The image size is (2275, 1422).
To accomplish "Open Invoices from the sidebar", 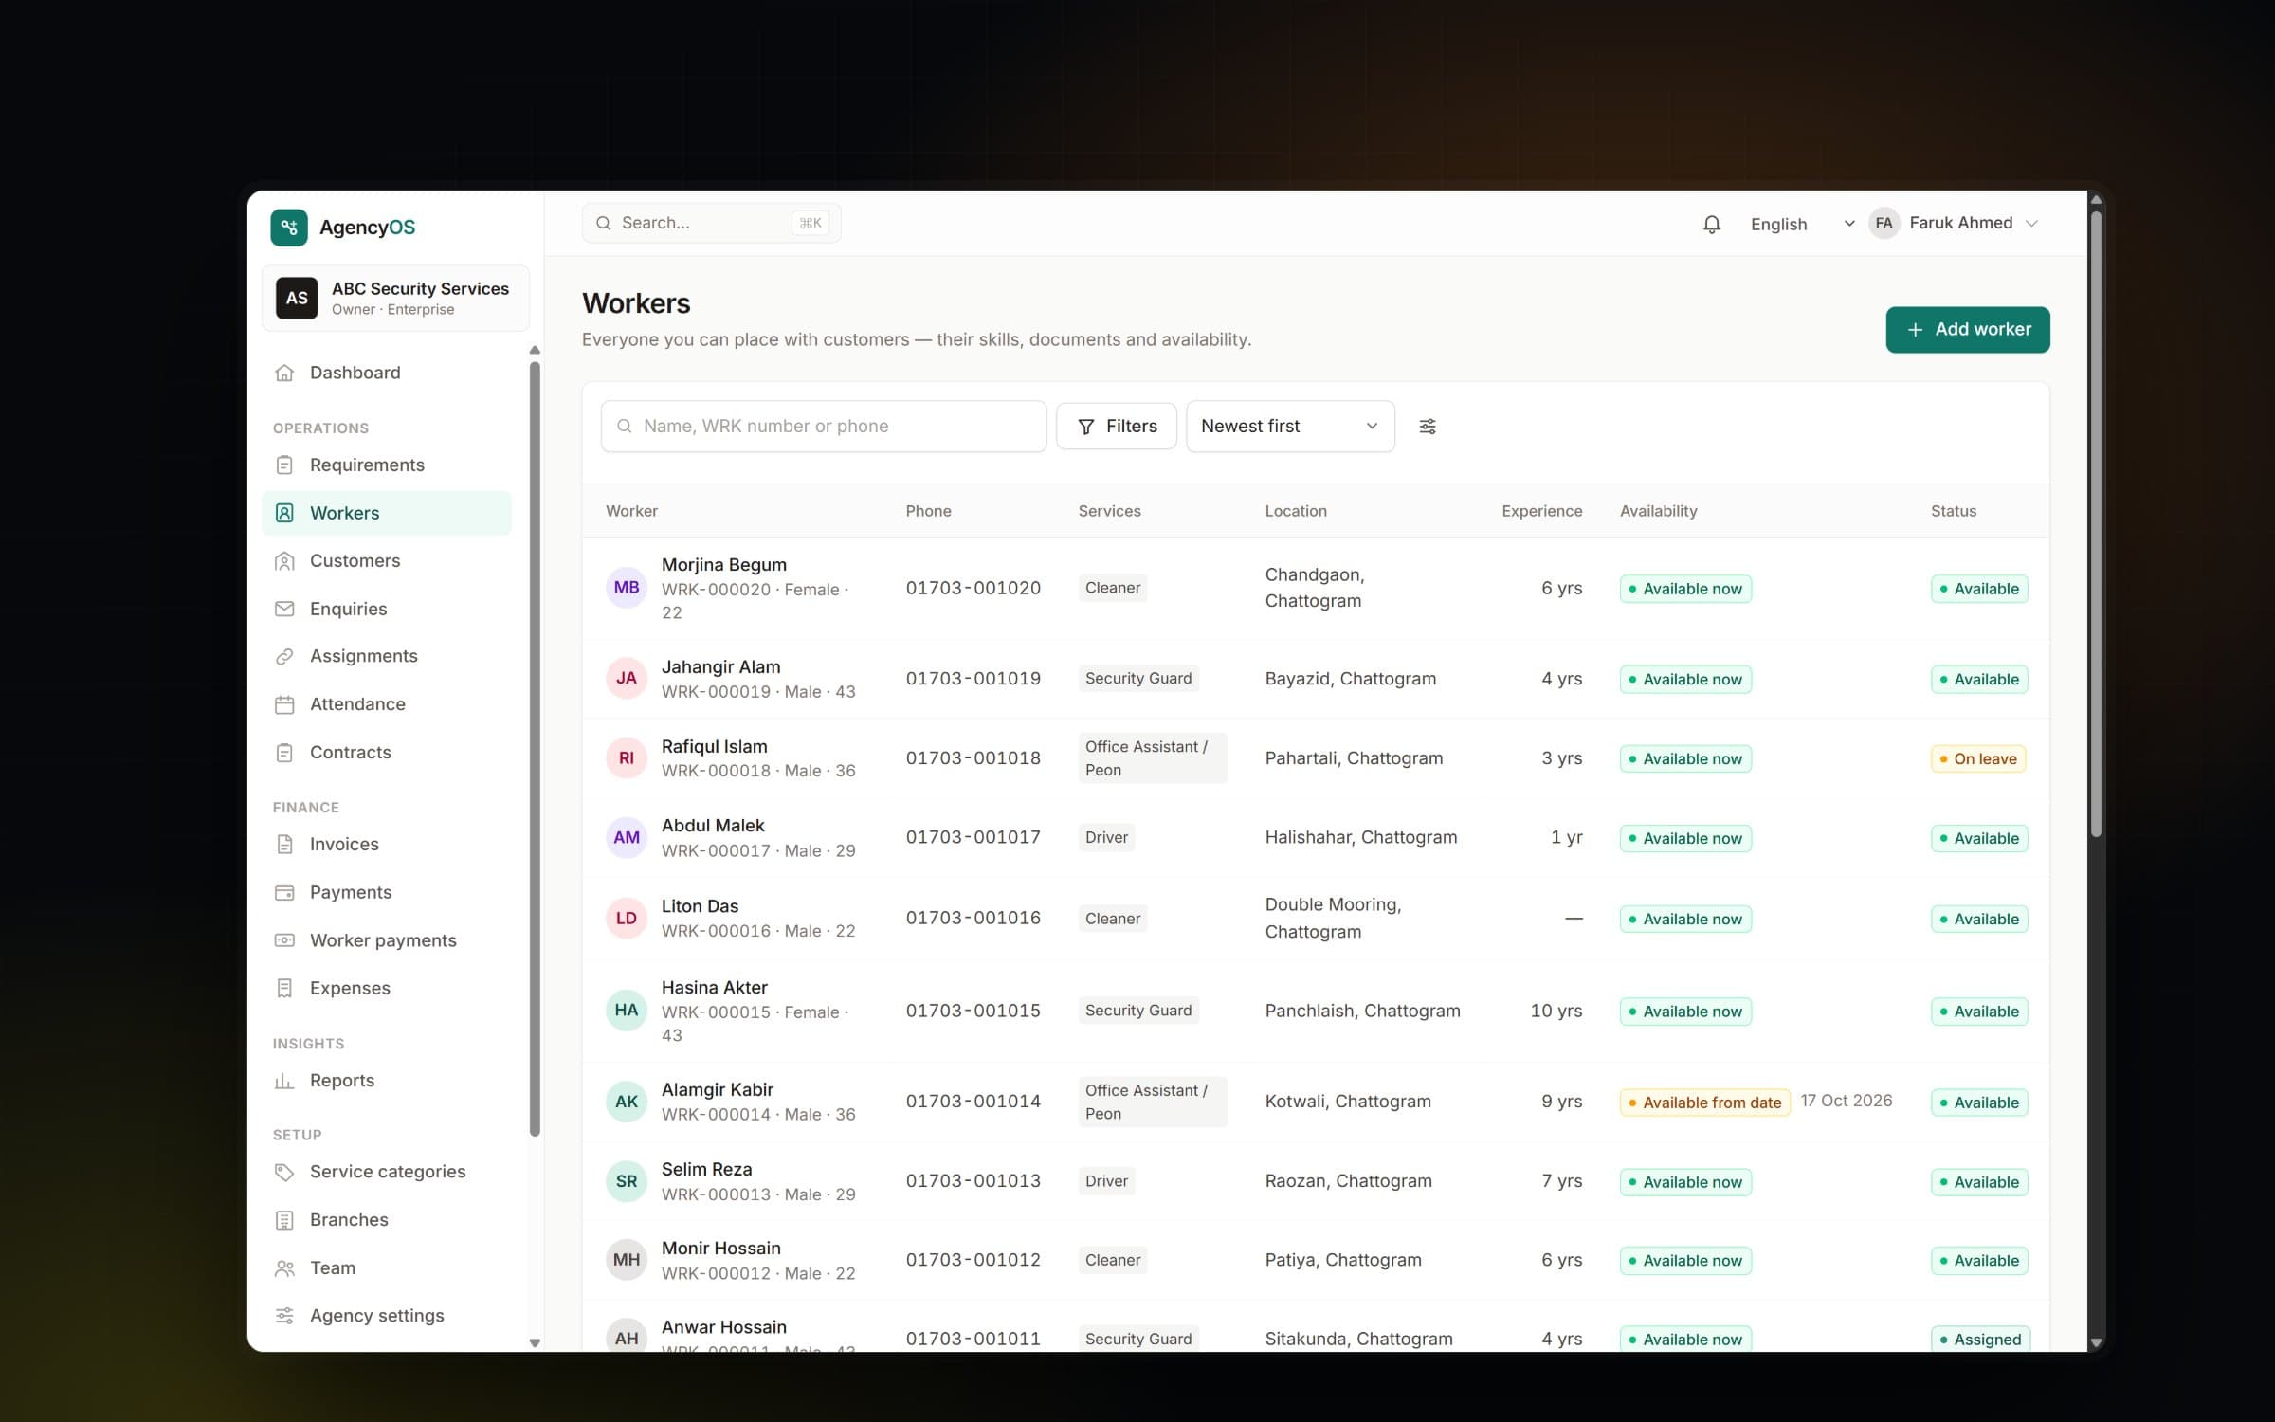I will click(x=387, y=844).
